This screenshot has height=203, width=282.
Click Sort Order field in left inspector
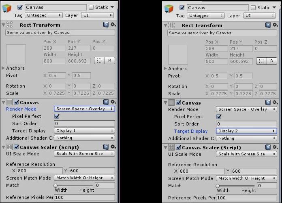[84, 123]
